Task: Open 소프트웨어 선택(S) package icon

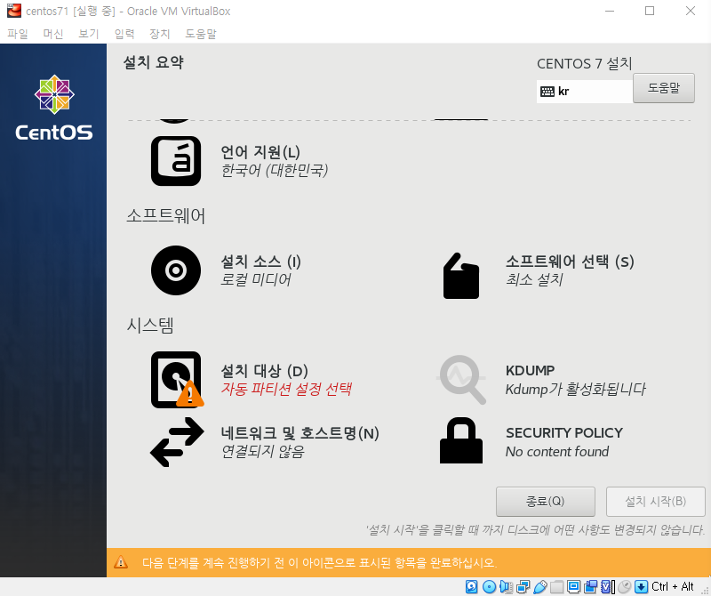Action: point(461,276)
